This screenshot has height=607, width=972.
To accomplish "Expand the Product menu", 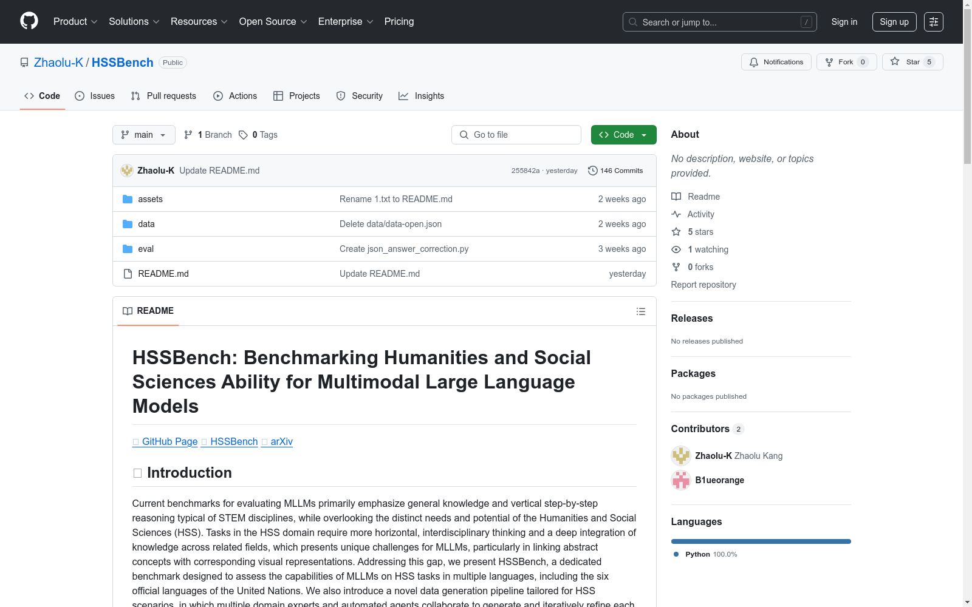I will [x=75, y=22].
